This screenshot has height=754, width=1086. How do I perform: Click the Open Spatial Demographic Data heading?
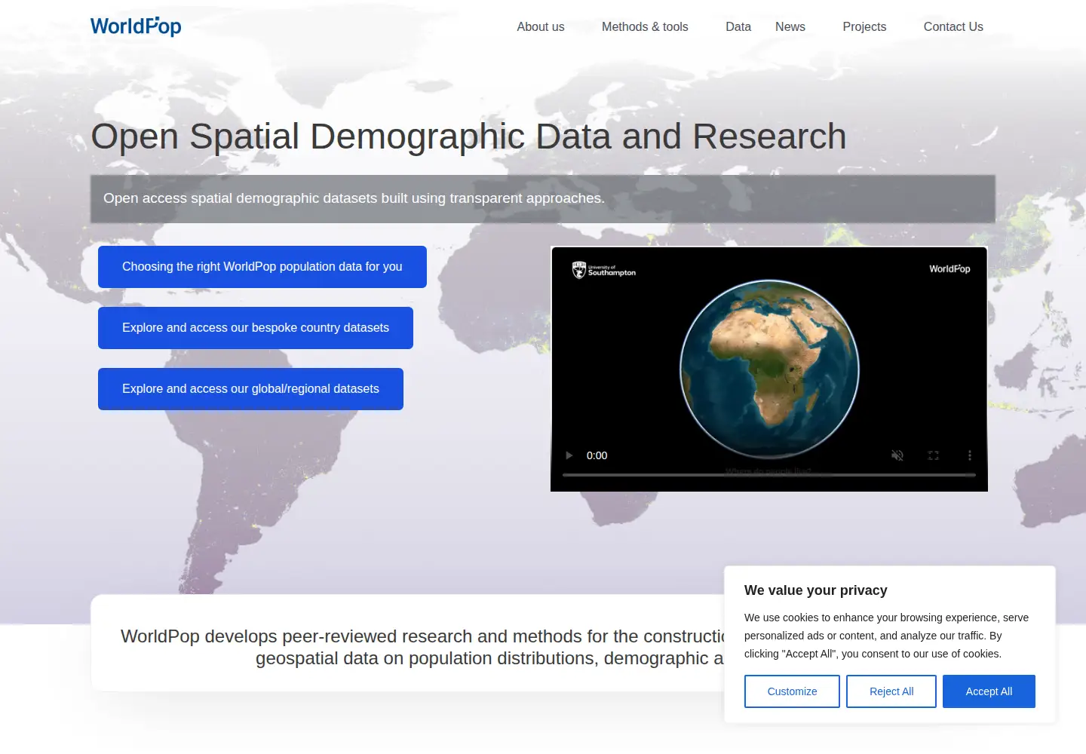coord(468,136)
